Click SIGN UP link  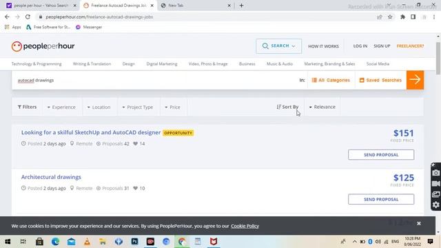pos(382,46)
